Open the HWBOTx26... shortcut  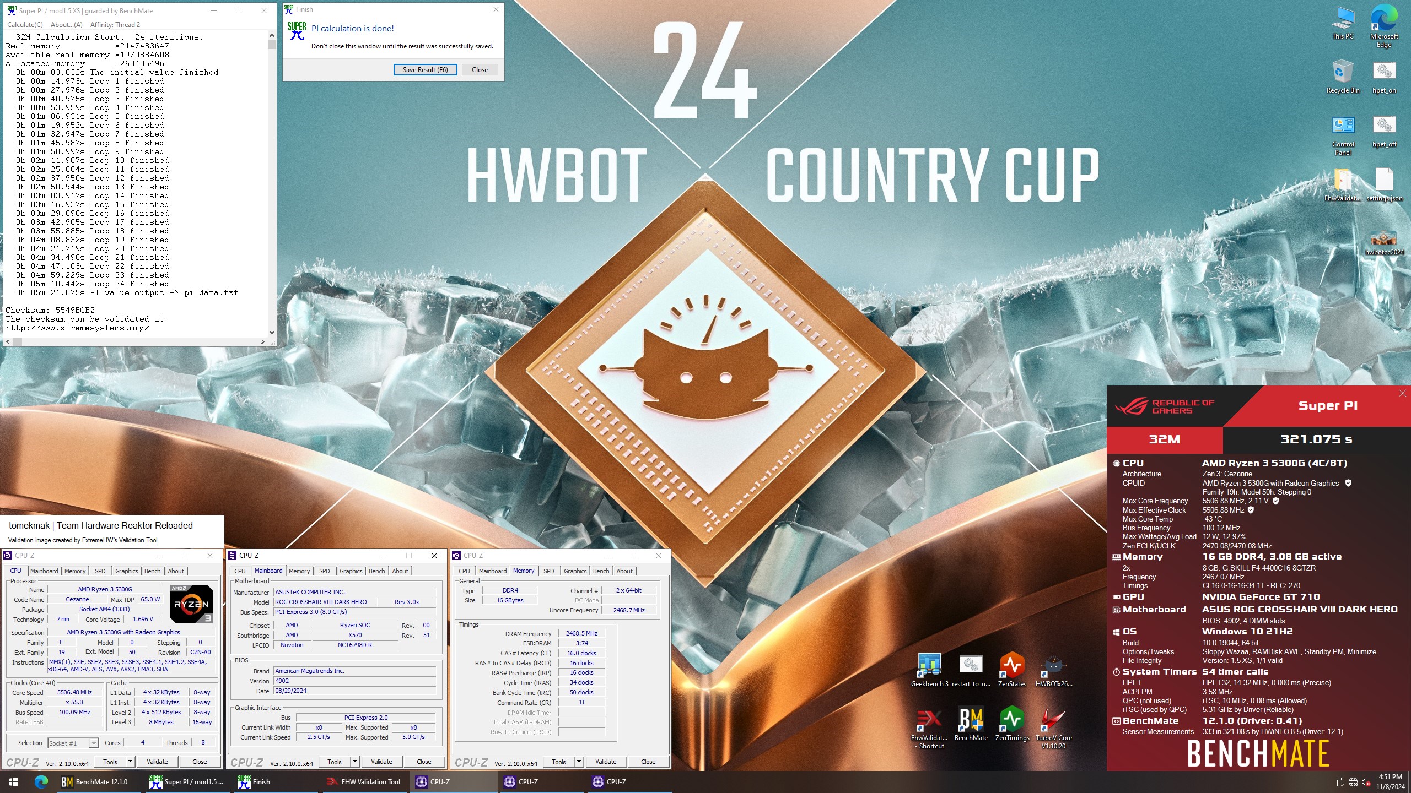[x=1053, y=670]
